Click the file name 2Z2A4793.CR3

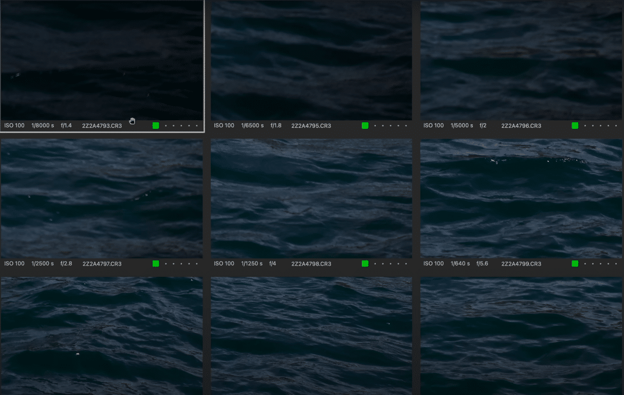pos(102,126)
